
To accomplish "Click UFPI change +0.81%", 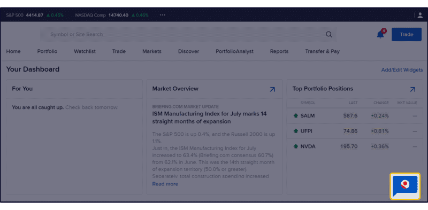I will coord(380,131).
